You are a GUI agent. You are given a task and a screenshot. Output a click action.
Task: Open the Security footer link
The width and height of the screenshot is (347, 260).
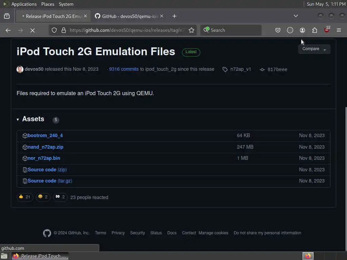(x=138, y=233)
